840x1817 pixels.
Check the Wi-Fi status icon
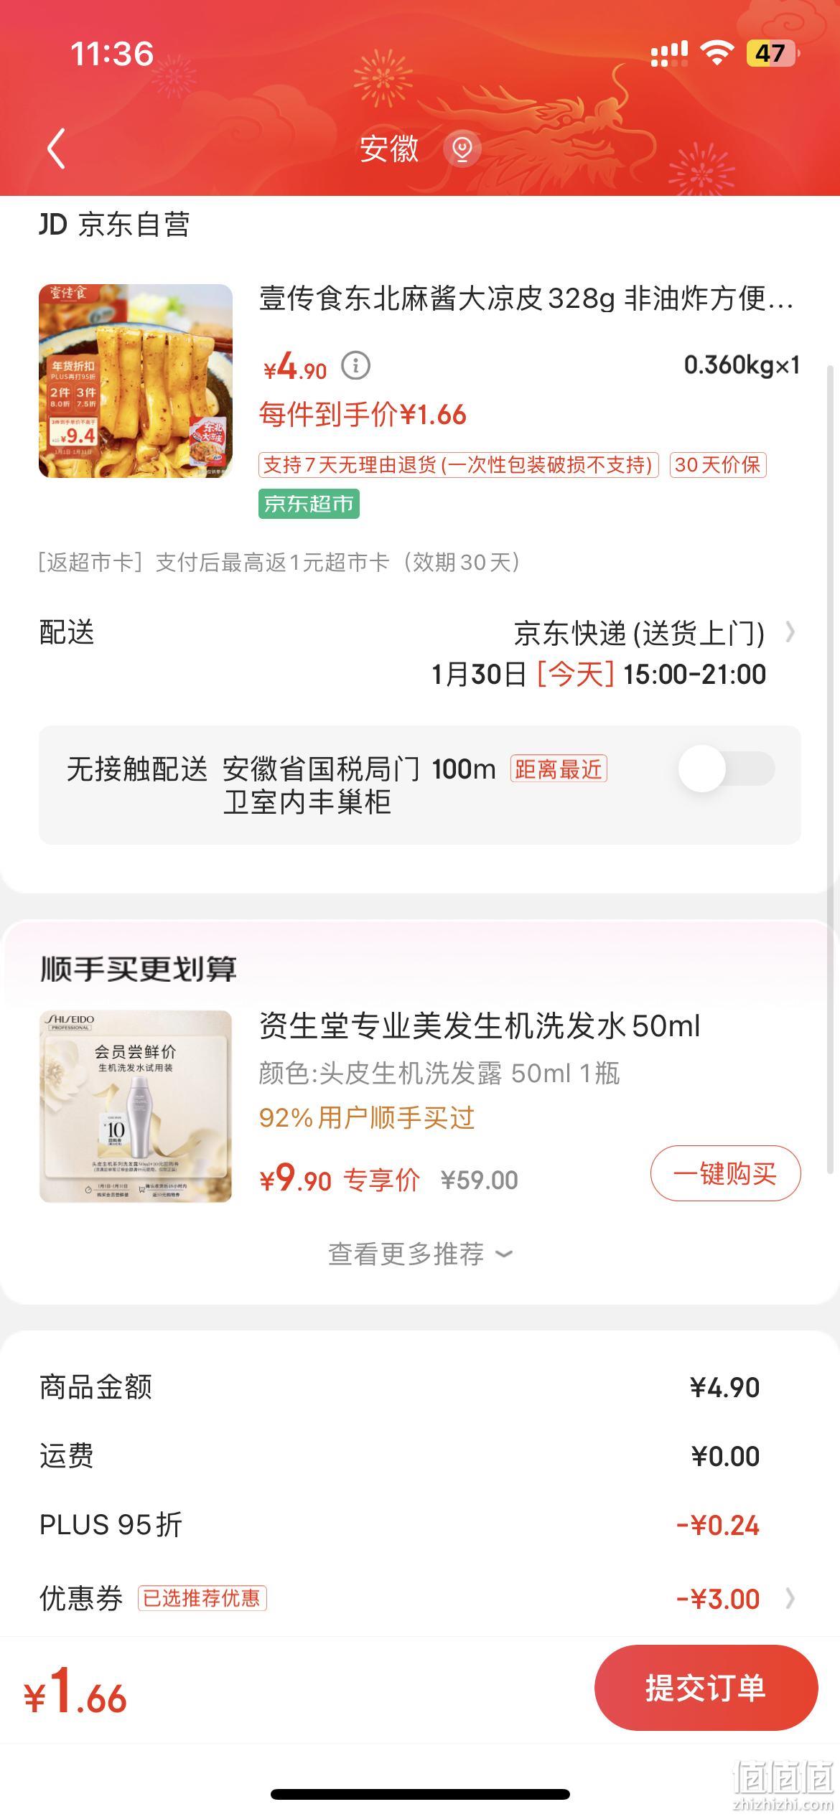point(717,53)
